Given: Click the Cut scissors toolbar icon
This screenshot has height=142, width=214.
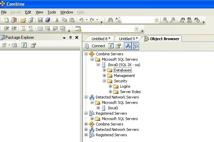Looking at the screenshot, I should [57, 20].
